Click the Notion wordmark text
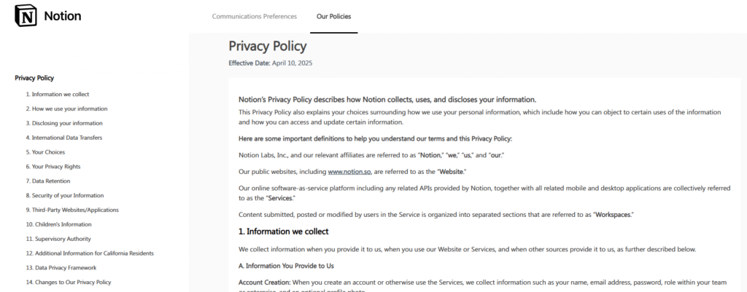Screen dimensions: 747x292 (x=63, y=16)
